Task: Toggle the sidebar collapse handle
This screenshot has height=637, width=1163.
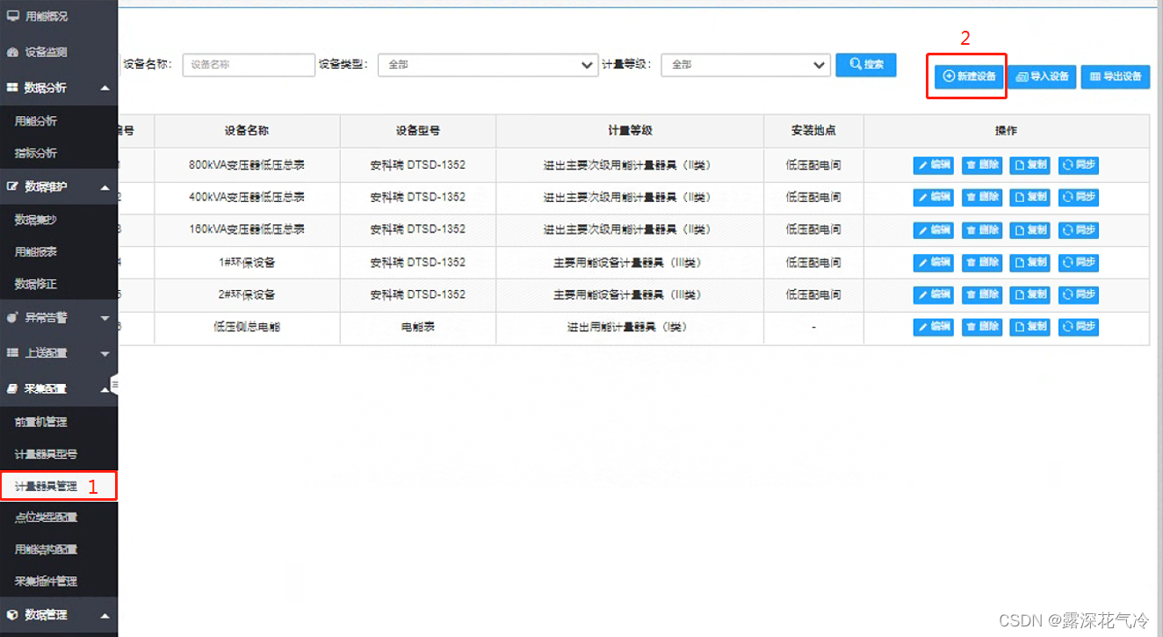Action: point(113,385)
